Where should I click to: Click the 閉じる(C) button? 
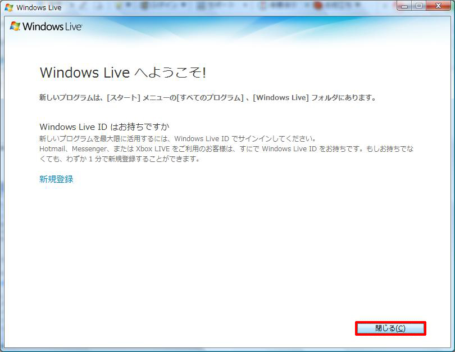click(390, 328)
